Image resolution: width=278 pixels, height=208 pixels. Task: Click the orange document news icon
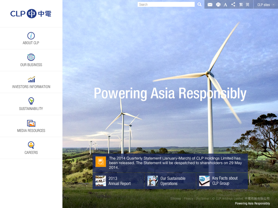[x=101, y=162]
